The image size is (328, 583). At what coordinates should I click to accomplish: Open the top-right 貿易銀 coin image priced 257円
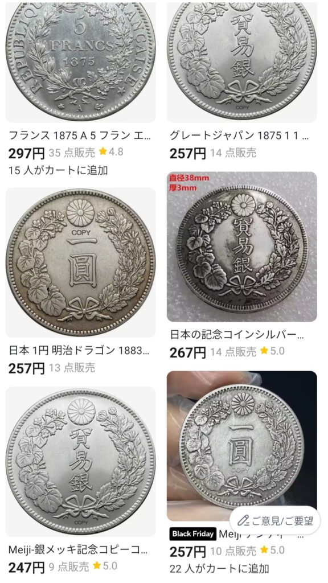241,60
